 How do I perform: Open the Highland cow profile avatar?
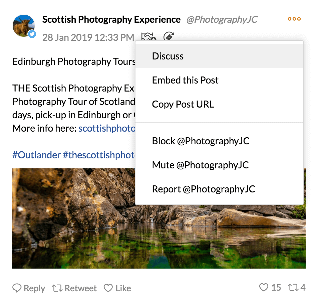(x=23, y=26)
